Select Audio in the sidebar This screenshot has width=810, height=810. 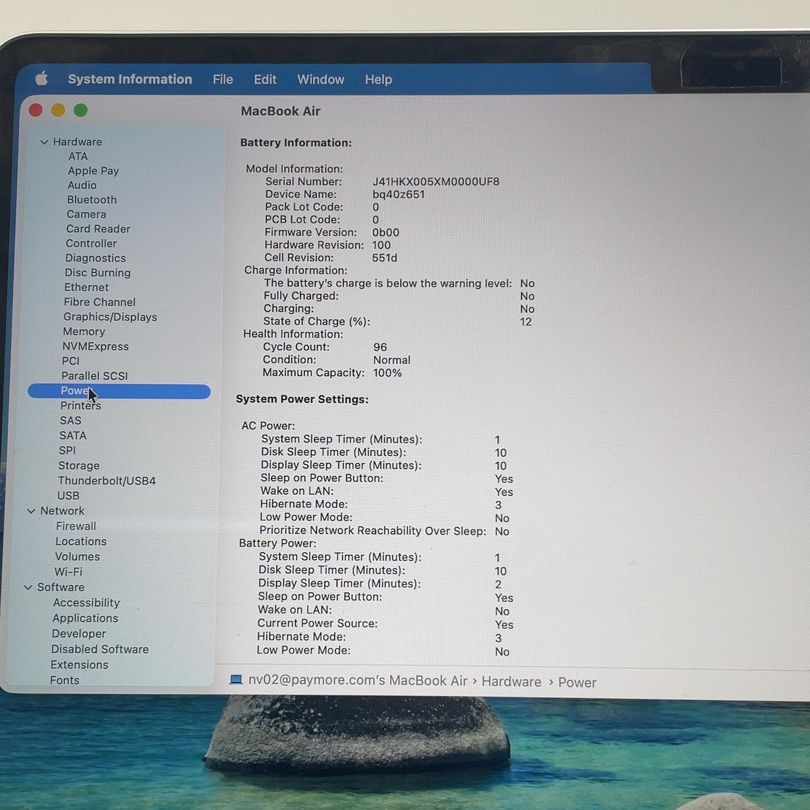[82, 185]
